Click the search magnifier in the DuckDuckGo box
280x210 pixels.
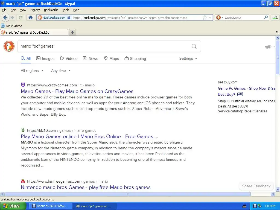point(194,46)
